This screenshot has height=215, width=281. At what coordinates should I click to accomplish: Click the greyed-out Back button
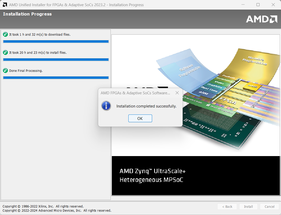[227, 206]
